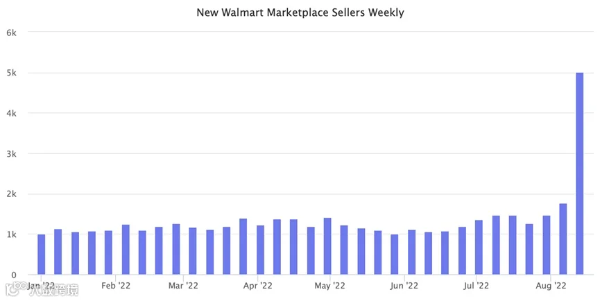Select the chart title text
Screen dimensions: 600x301
pos(300,12)
